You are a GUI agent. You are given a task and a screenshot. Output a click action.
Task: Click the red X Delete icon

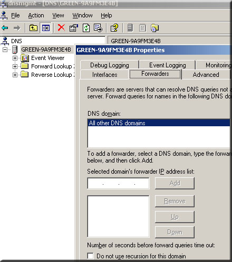61,28
